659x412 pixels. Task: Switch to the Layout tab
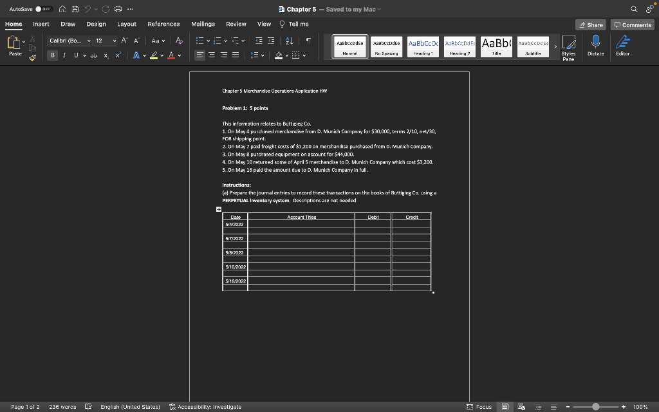click(126, 24)
